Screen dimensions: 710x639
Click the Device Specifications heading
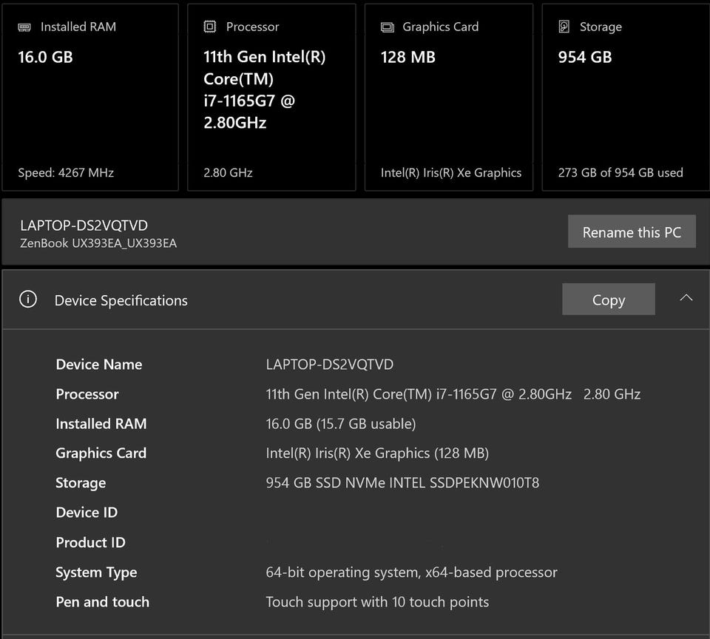pyautogui.click(x=121, y=300)
